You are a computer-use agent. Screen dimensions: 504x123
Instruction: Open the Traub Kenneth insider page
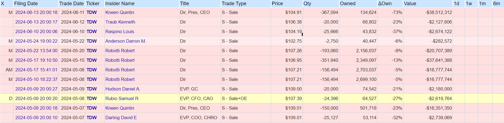tap(120, 22)
